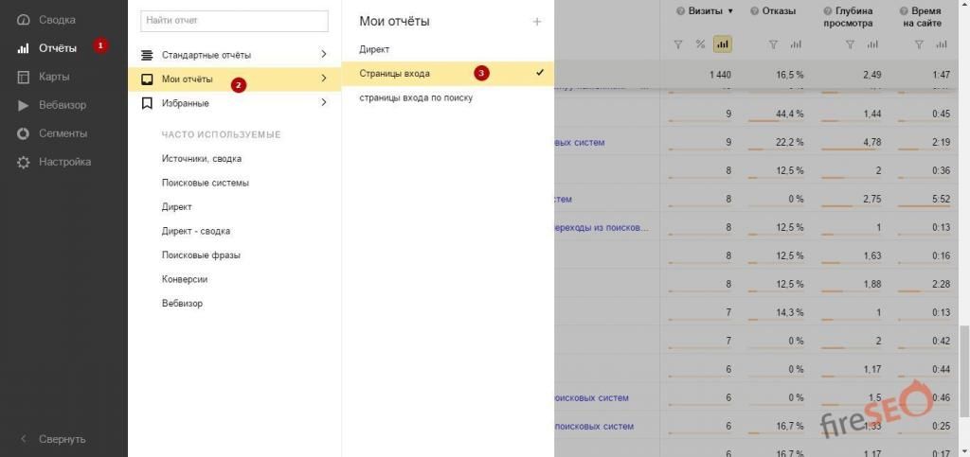Image resolution: width=970 pixels, height=457 pixels.
Task: Select Отчёты in the left sidebar
Action: 57,48
